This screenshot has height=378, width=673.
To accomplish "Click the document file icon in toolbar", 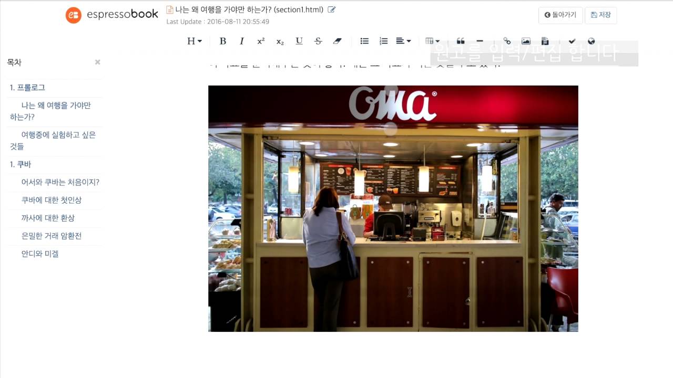I will point(545,41).
